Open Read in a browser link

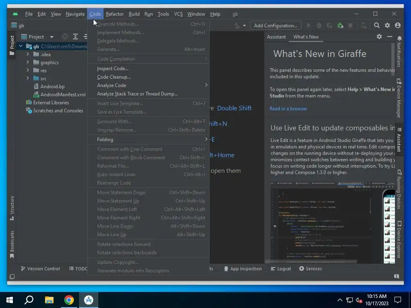tap(288, 108)
